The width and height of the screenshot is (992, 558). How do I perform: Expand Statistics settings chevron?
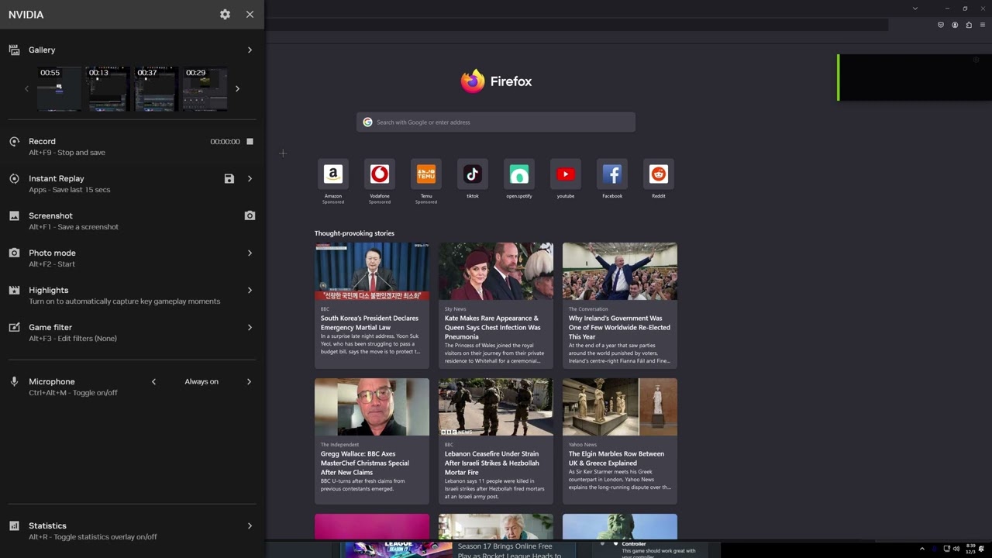250,525
